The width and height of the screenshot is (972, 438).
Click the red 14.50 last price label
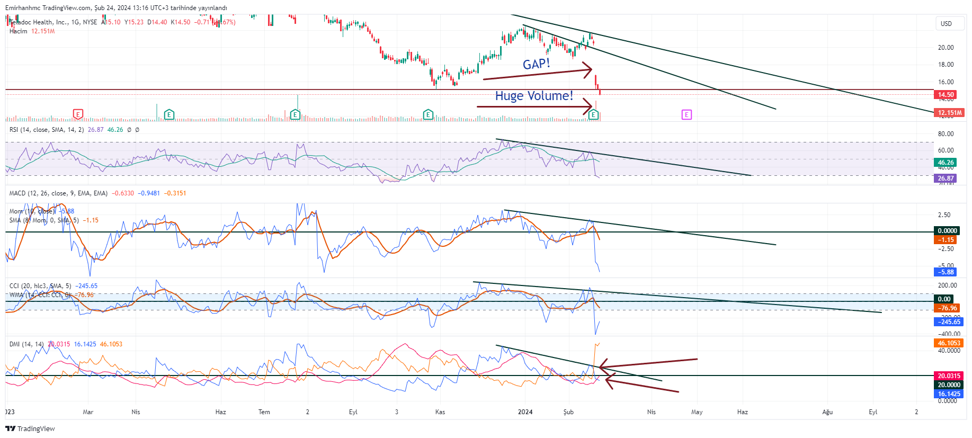click(946, 95)
